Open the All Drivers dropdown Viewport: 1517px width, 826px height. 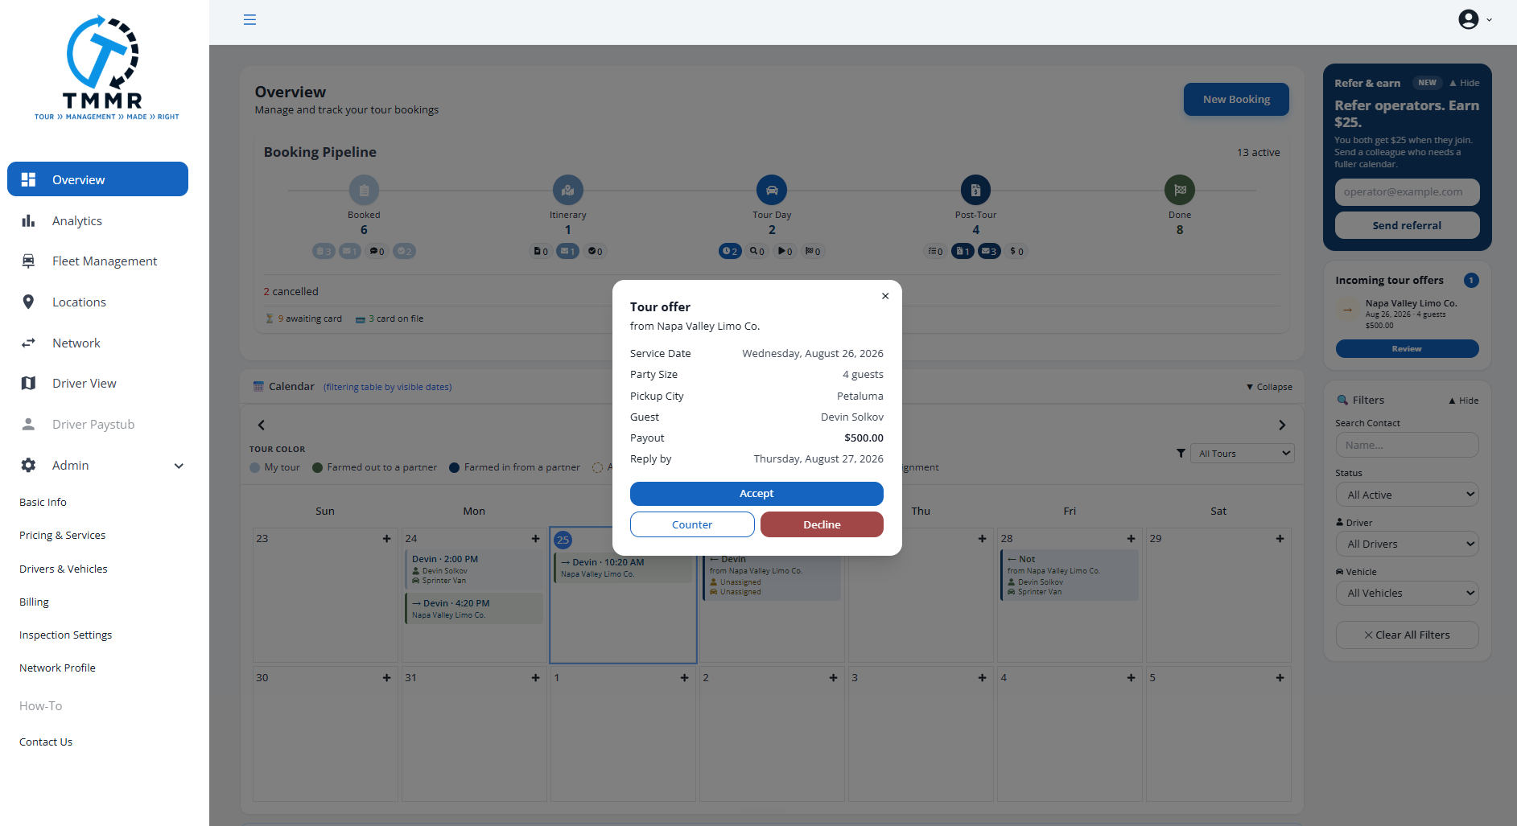(x=1408, y=544)
